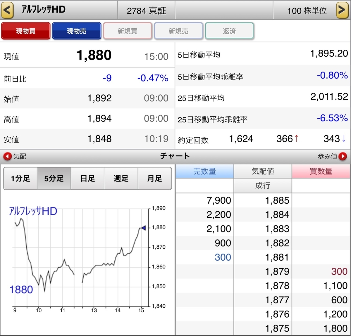Tap the blue price marker on chart
This screenshot has width=351, height=336.
[143, 228]
